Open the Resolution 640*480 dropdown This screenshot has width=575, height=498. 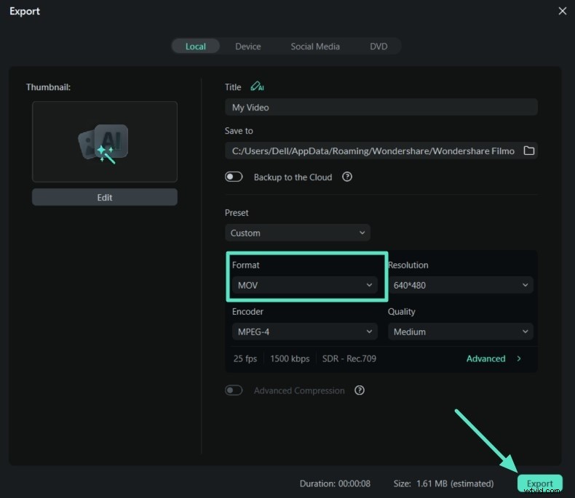point(460,286)
